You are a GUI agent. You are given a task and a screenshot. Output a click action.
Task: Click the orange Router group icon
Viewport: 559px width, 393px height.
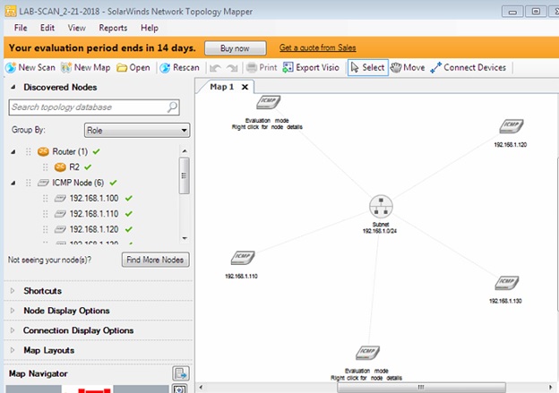pos(43,152)
